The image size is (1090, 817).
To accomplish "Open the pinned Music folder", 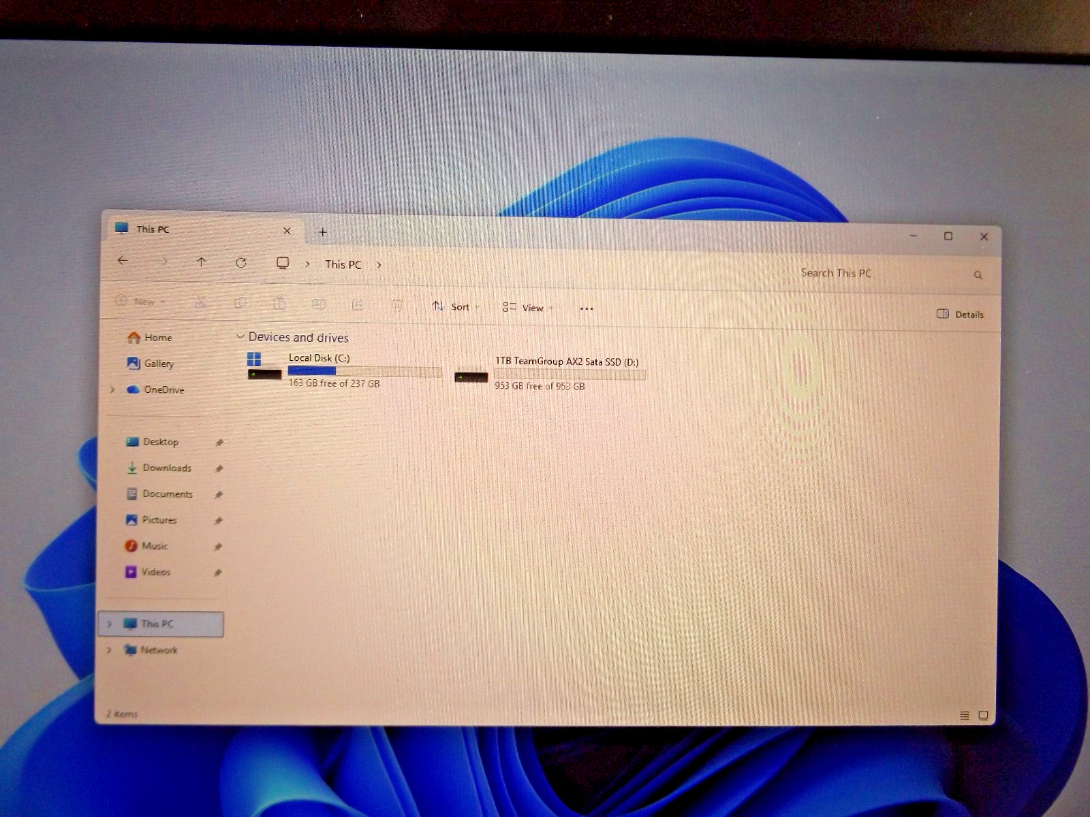I will click(146, 545).
